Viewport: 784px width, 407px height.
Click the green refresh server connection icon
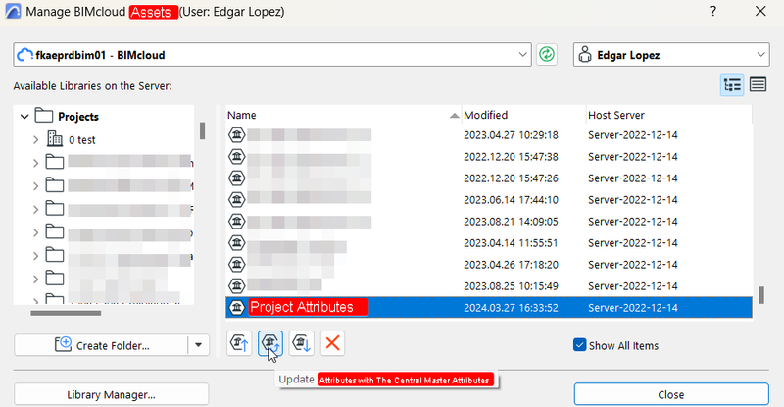(x=547, y=54)
